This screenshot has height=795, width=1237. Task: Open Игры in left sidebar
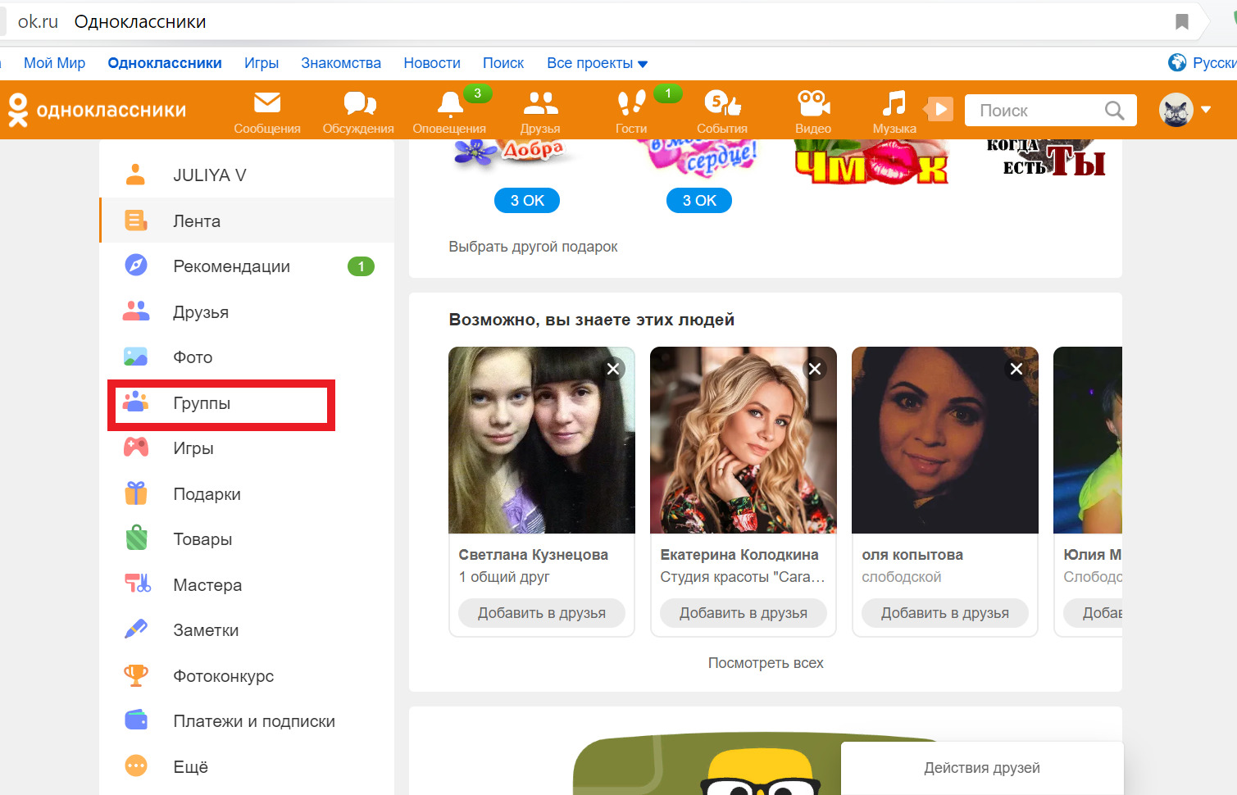[247, 448]
